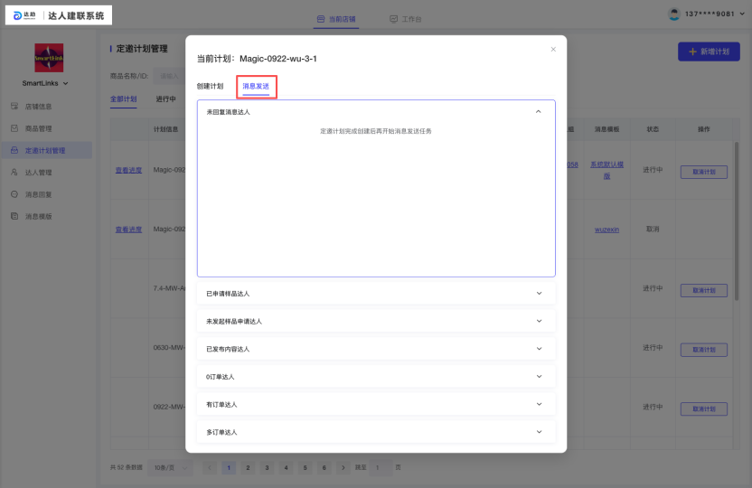Click the 店铺信息 sidebar icon
Image resolution: width=752 pixels, height=488 pixels.
14,107
